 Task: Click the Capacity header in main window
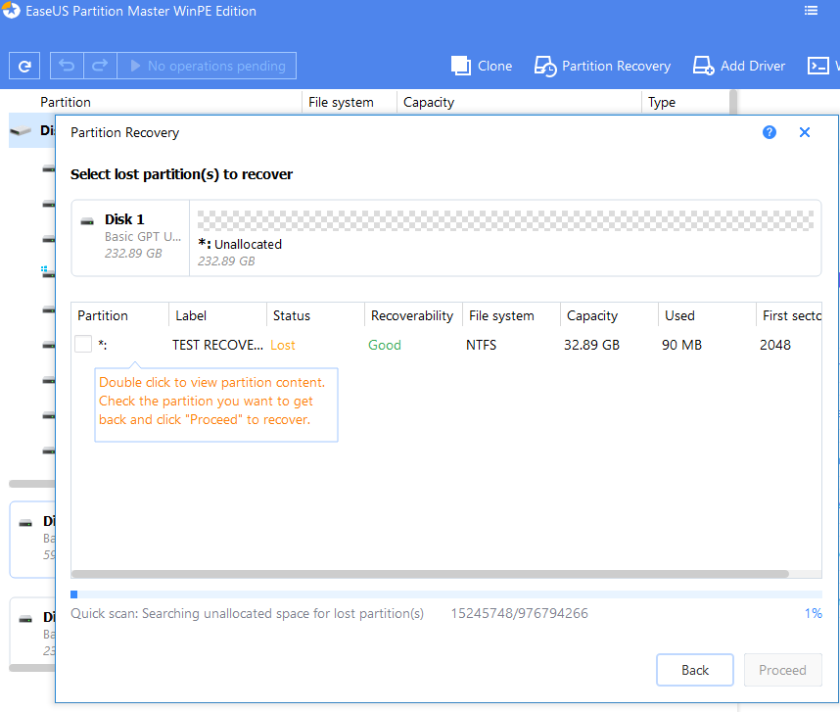point(429,102)
